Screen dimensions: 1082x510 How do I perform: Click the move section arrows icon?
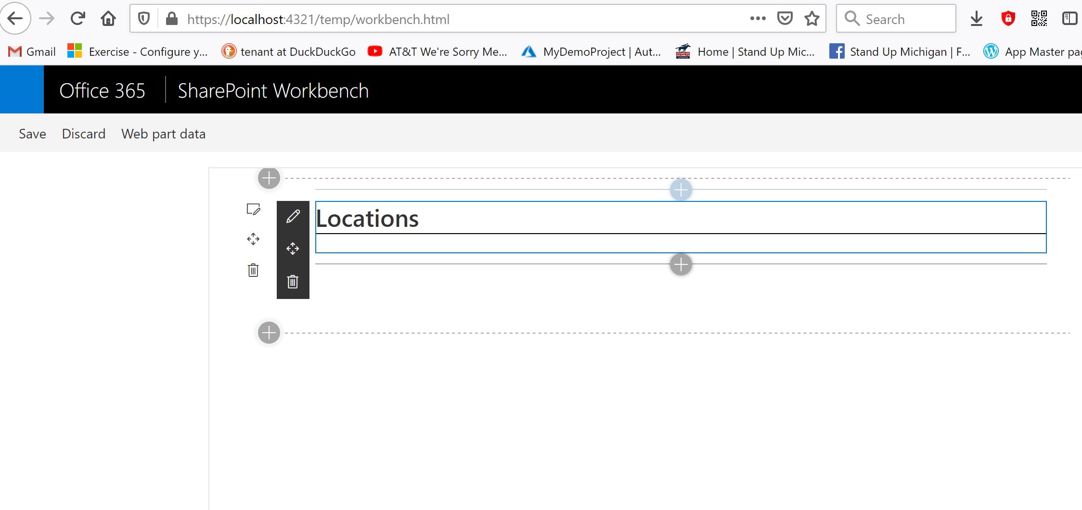coord(253,239)
